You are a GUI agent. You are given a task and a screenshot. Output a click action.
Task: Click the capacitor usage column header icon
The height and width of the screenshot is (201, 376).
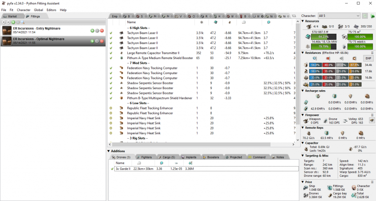tap(230, 22)
